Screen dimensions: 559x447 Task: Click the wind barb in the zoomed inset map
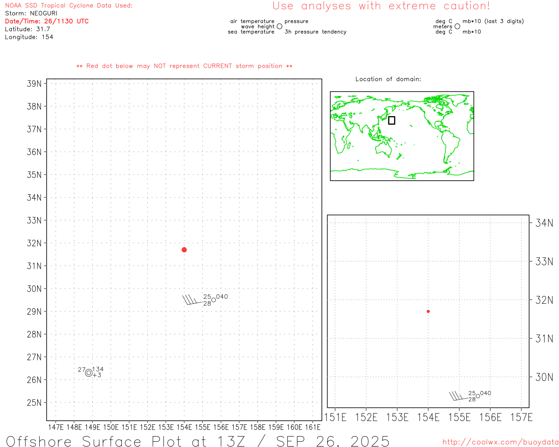459,396
